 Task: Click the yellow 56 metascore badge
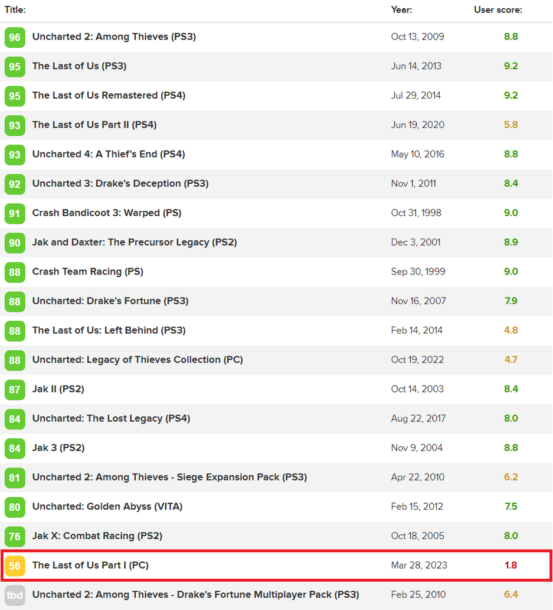tap(15, 566)
